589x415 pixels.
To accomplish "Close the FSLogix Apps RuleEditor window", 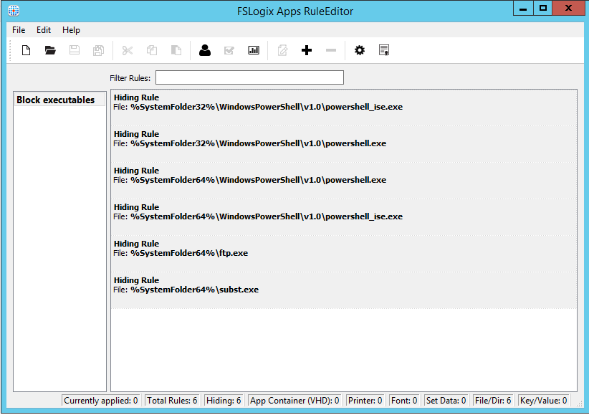I will pyautogui.click(x=568, y=9).
